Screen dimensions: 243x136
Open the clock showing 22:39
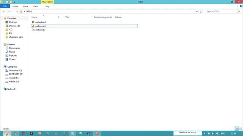click(234, 133)
